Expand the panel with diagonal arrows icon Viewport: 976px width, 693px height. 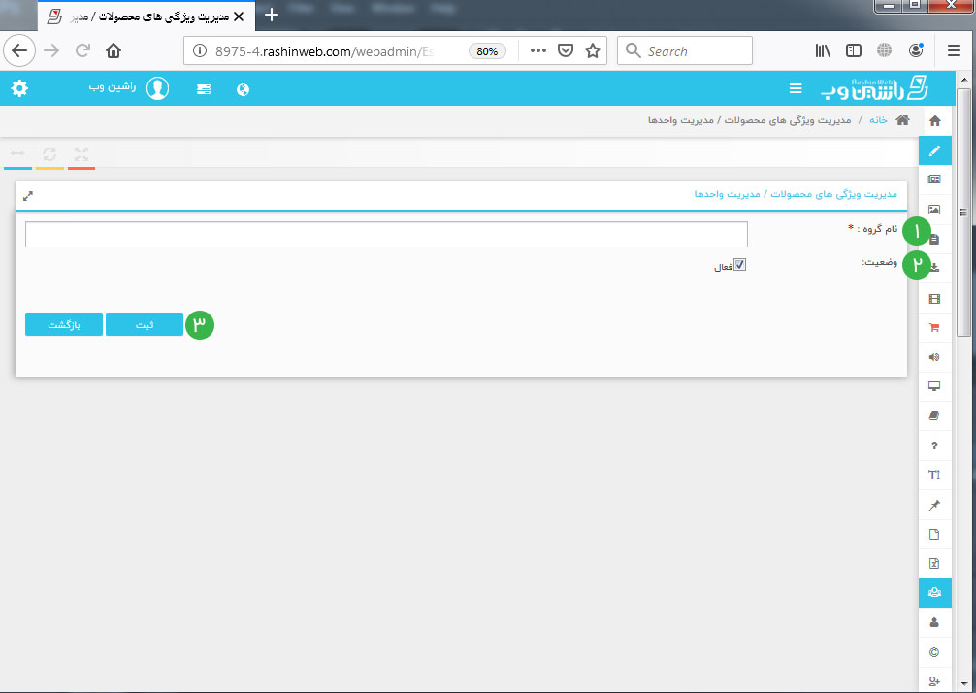(x=28, y=196)
